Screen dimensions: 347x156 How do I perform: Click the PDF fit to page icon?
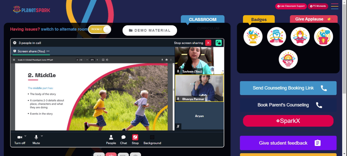[103, 59]
